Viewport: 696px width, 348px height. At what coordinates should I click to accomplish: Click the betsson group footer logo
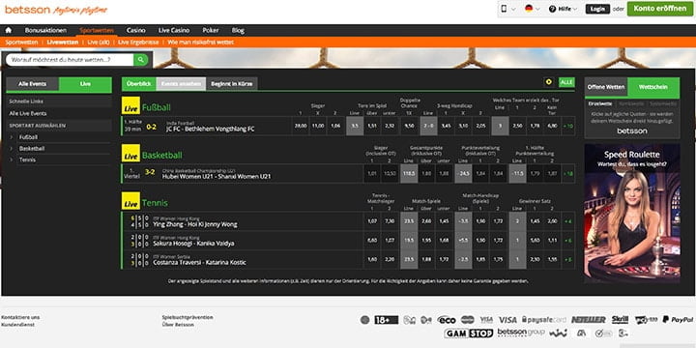[521, 333]
